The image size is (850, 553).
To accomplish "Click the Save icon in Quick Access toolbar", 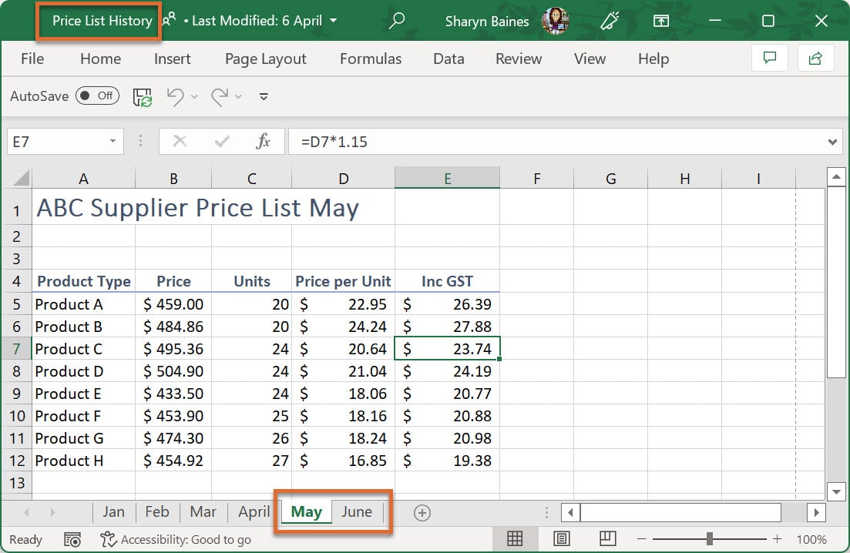I will tap(143, 96).
